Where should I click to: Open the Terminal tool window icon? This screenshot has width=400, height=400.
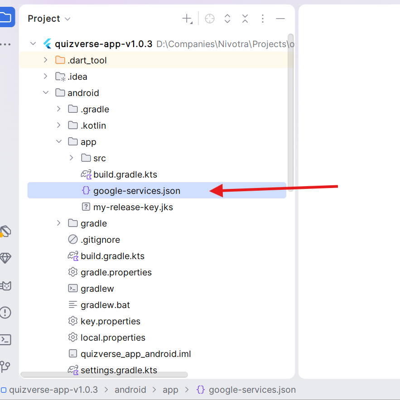[x=5, y=340]
